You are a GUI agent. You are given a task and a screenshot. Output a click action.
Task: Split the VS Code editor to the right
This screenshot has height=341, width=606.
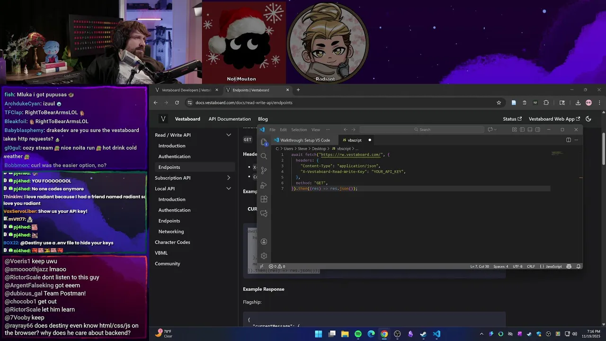pos(569,140)
